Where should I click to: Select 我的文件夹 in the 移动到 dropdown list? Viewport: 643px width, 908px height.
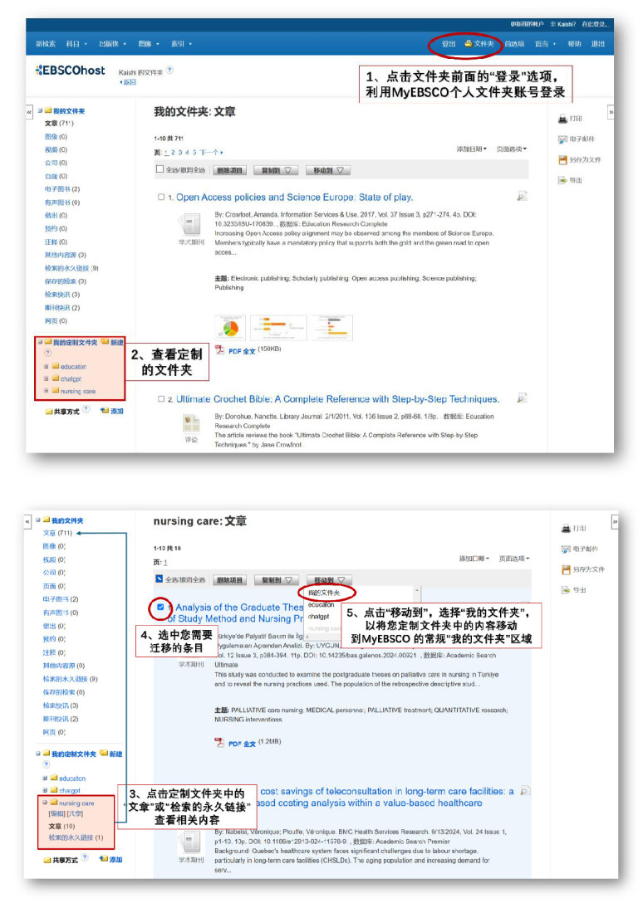pyautogui.click(x=324, y=593)
